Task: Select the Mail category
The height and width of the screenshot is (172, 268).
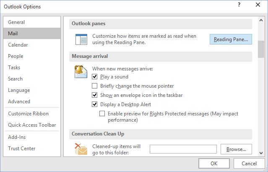Action: (32, 33)
